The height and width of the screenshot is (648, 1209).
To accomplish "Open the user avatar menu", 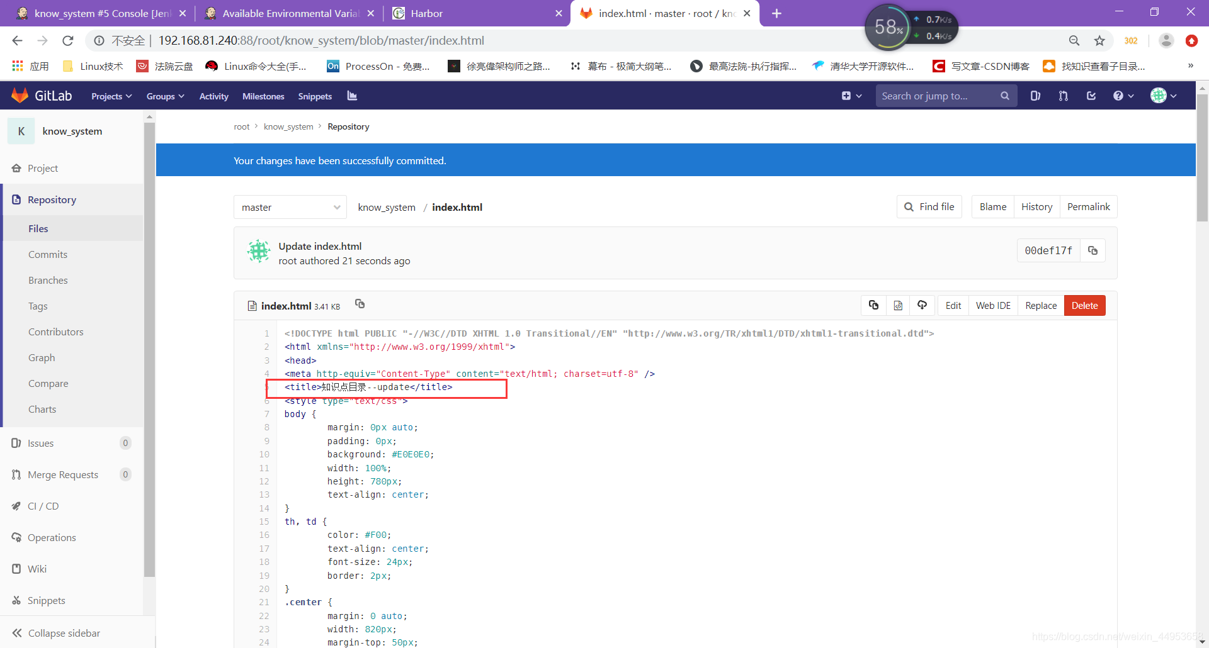I will [1164, 96].
